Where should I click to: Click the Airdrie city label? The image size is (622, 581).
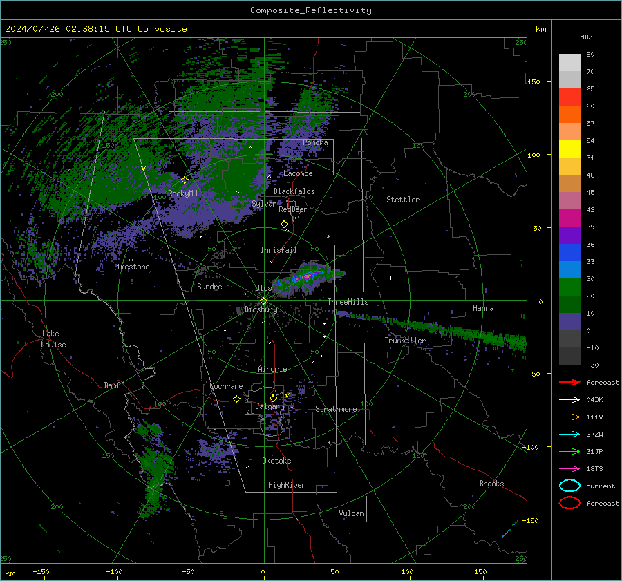pyautogui.click(x=272, y=369)
